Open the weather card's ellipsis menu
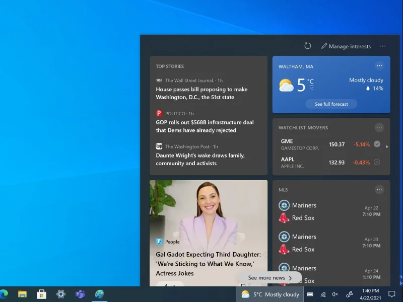 click(379, 65)
